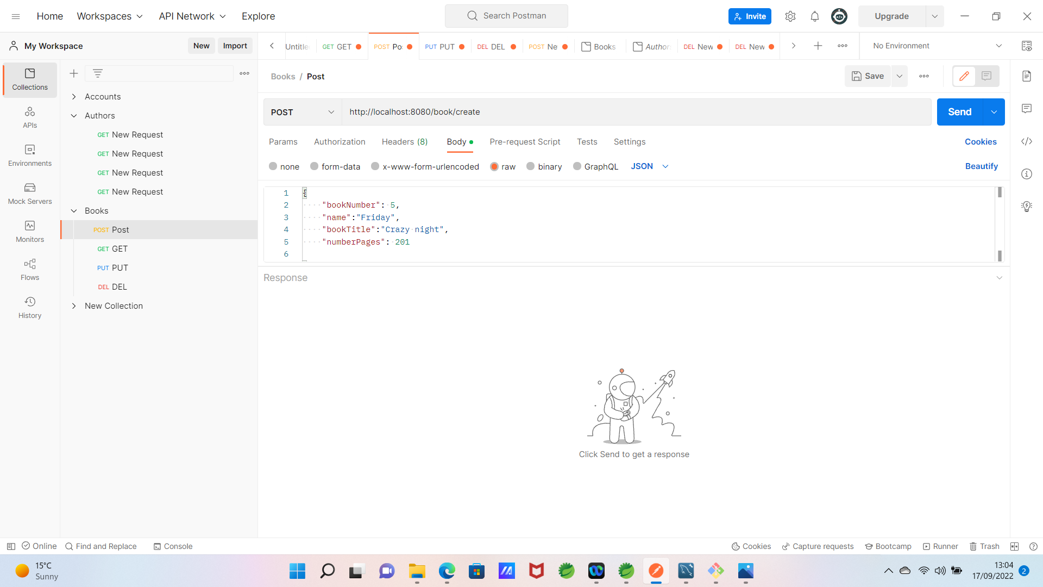This screenshot has width=1043, height=587.
Task: Select the binary body type
Action: [544, 166]
